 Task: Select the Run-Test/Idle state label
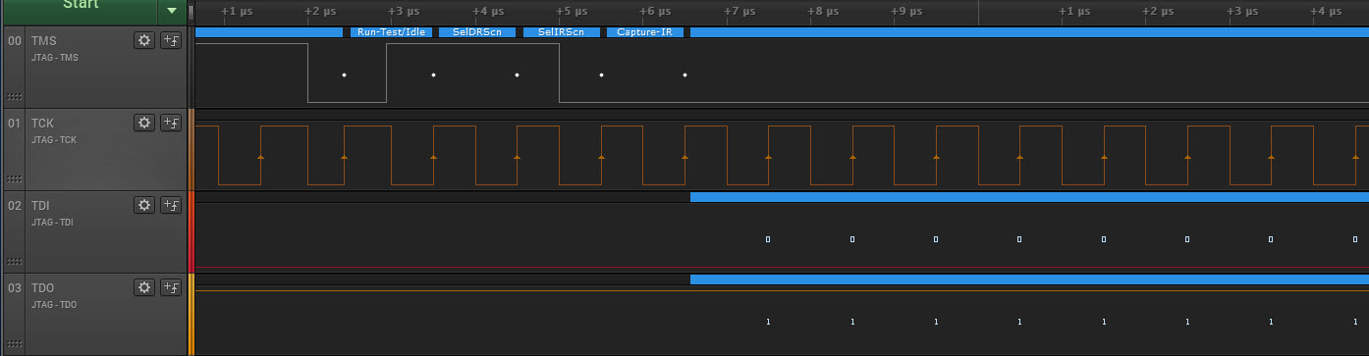coord(392,32)
